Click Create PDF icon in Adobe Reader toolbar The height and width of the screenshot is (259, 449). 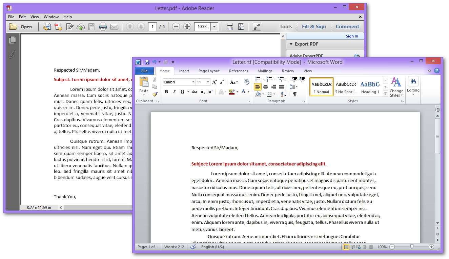pos(58,27)
